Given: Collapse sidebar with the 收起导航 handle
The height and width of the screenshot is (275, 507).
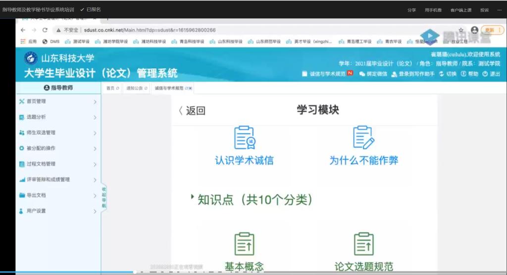Looking at the screenshot, I should (x=104, y=197).
